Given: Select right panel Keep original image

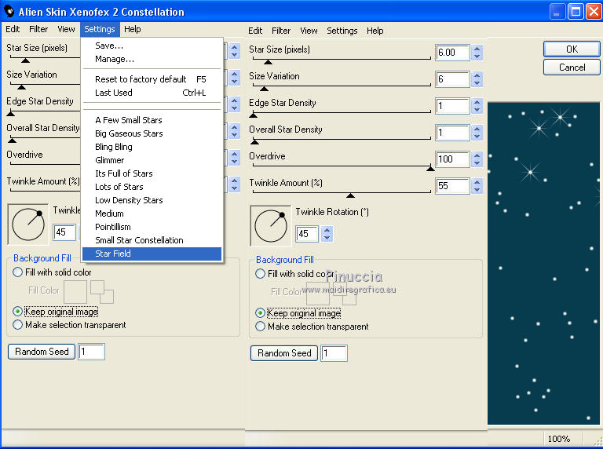Looking at the screenshot, I should point(261,313).
